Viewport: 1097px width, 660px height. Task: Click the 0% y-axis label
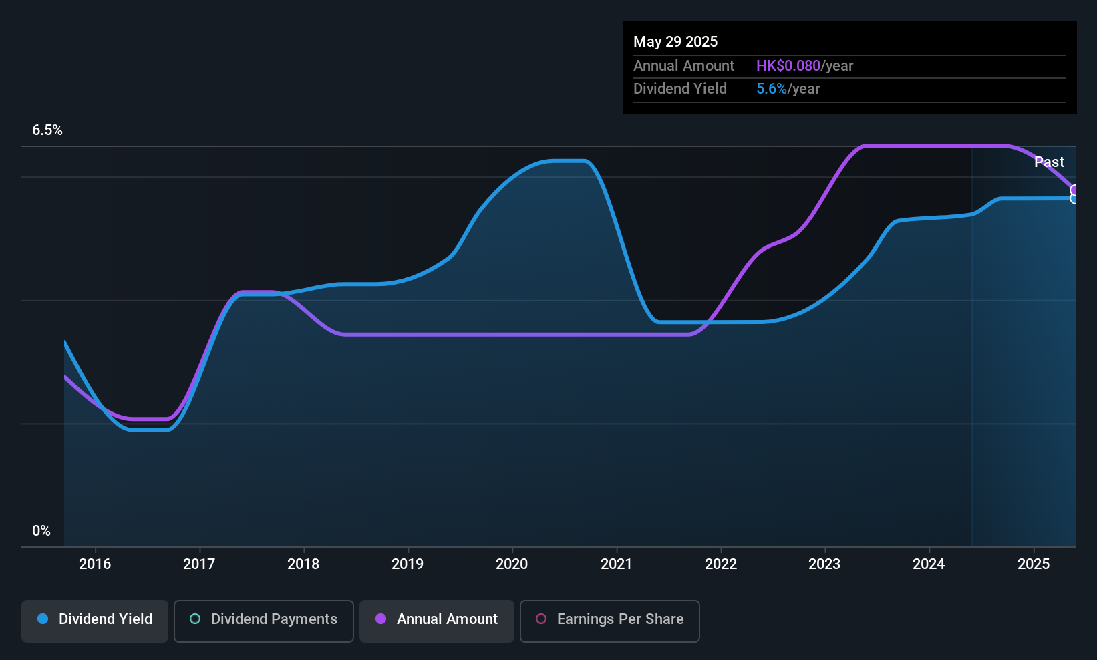tap(41, 531)
